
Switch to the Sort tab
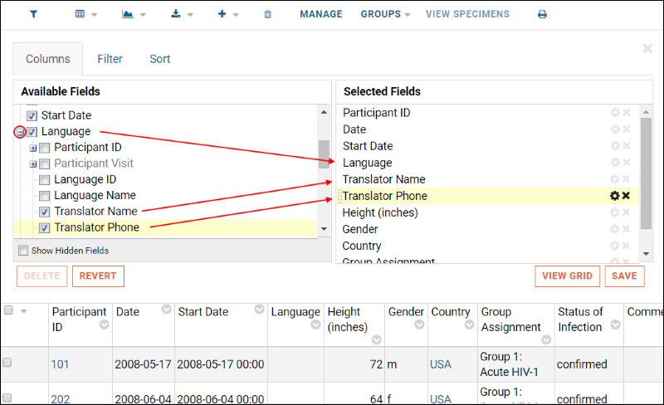tap(159, 59)
